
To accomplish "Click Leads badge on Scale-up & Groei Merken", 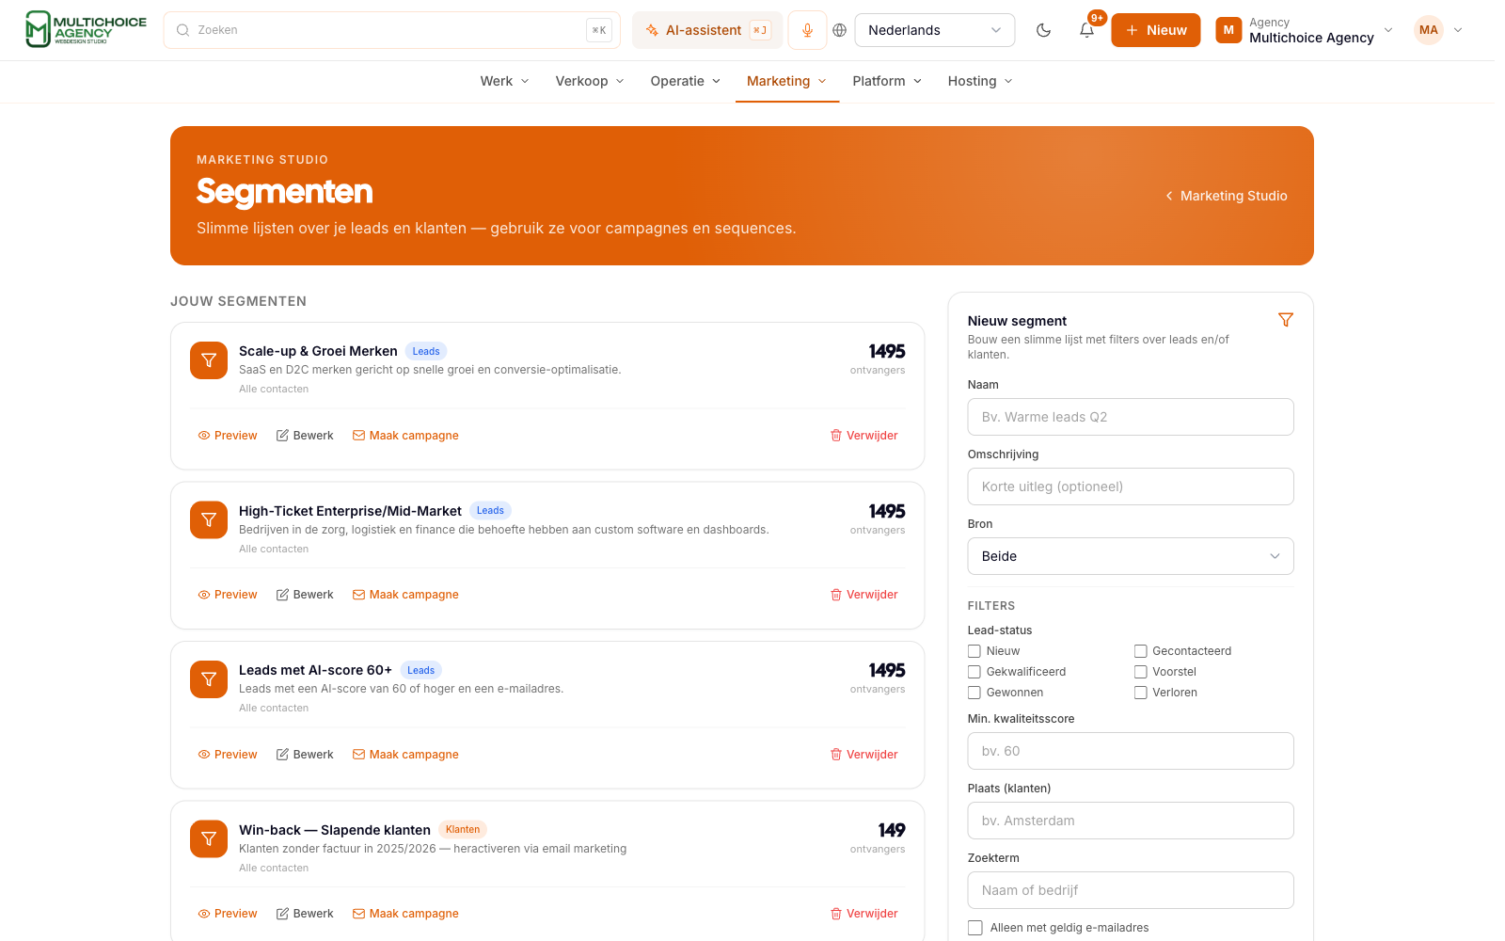I will point(426,351).
